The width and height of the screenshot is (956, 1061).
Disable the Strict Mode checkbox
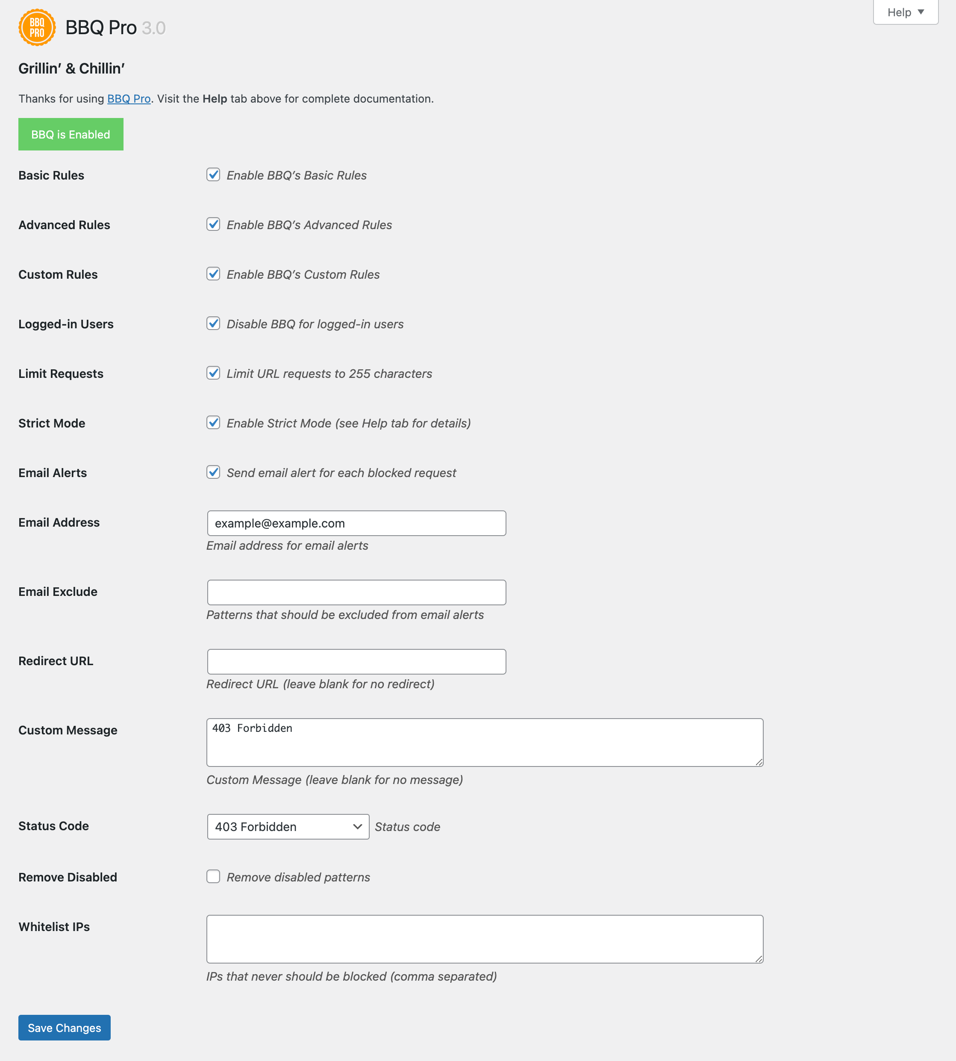click(x=213, y=422)
